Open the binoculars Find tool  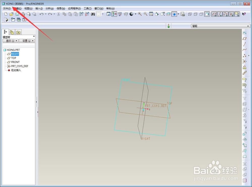(x=93, y=14)
